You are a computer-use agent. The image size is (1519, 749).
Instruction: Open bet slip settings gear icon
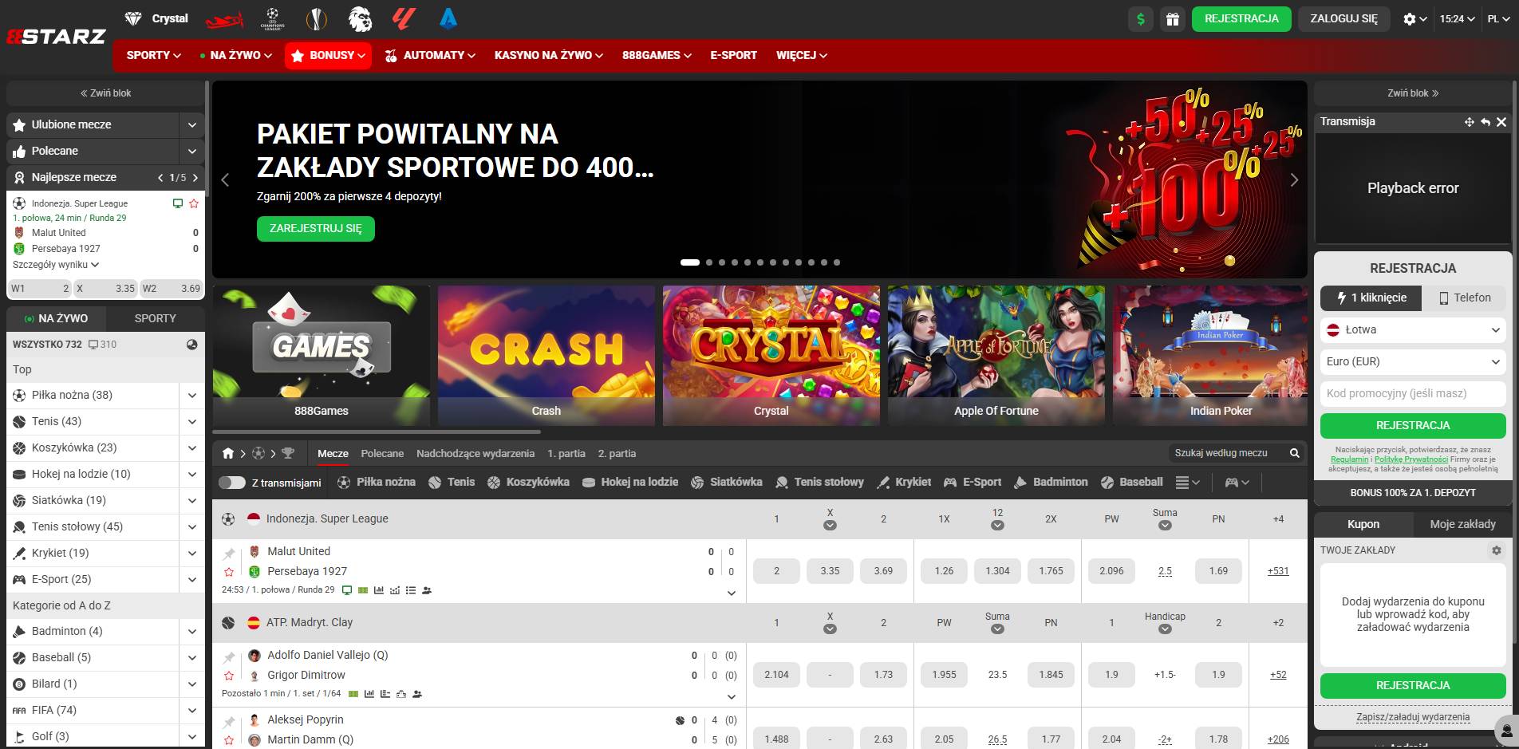1497,550
